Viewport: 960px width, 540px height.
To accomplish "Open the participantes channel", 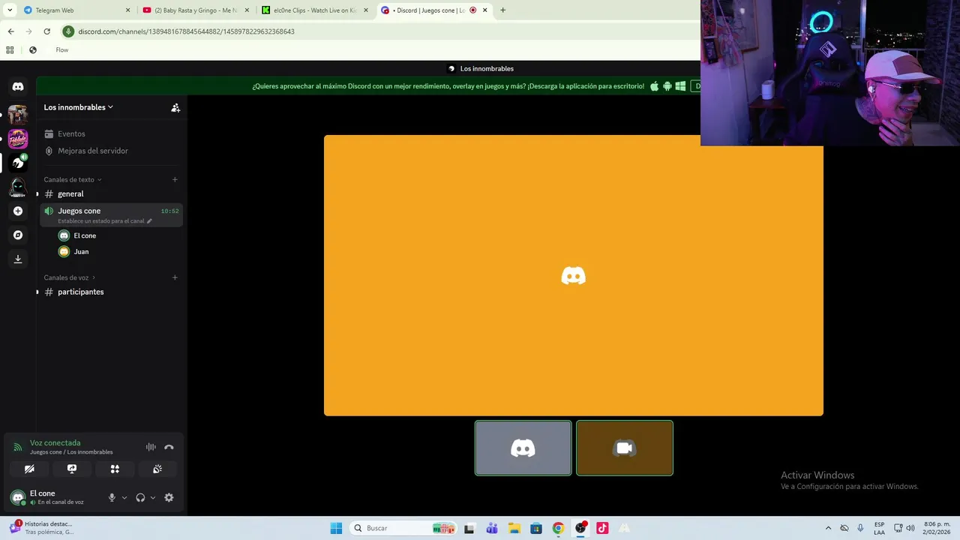I will 111,292.
